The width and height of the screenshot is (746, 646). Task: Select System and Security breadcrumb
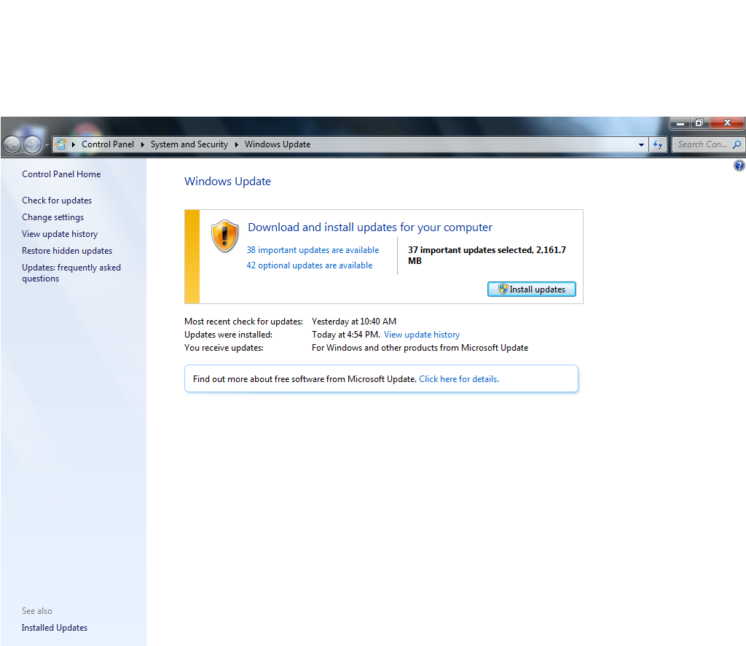point(189,144)
